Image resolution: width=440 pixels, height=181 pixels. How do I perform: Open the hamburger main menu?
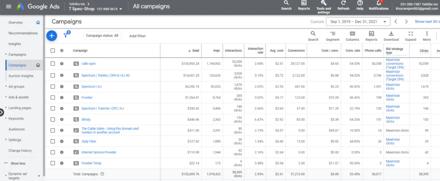8,7
